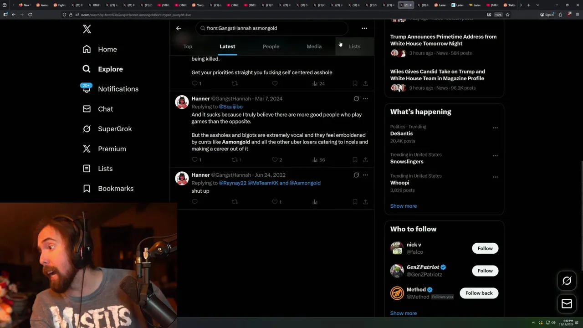Select Latest search tab
The width and height of the screenshot is (583, 328).
(227, 46)
